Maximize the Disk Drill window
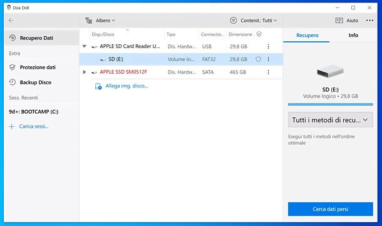This screenshot has height=226, width=382. click(353, 7)
